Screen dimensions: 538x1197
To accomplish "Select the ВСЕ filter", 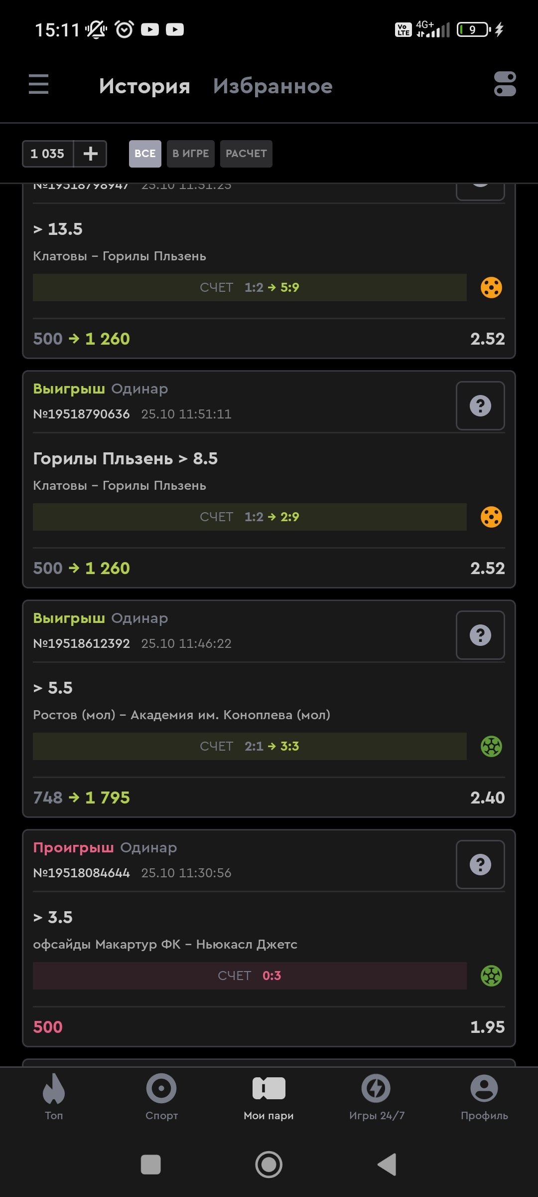I will click(x=145, y=154).
